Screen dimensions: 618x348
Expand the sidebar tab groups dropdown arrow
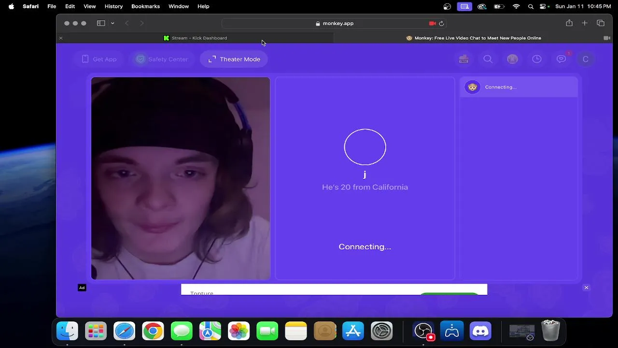112,23
